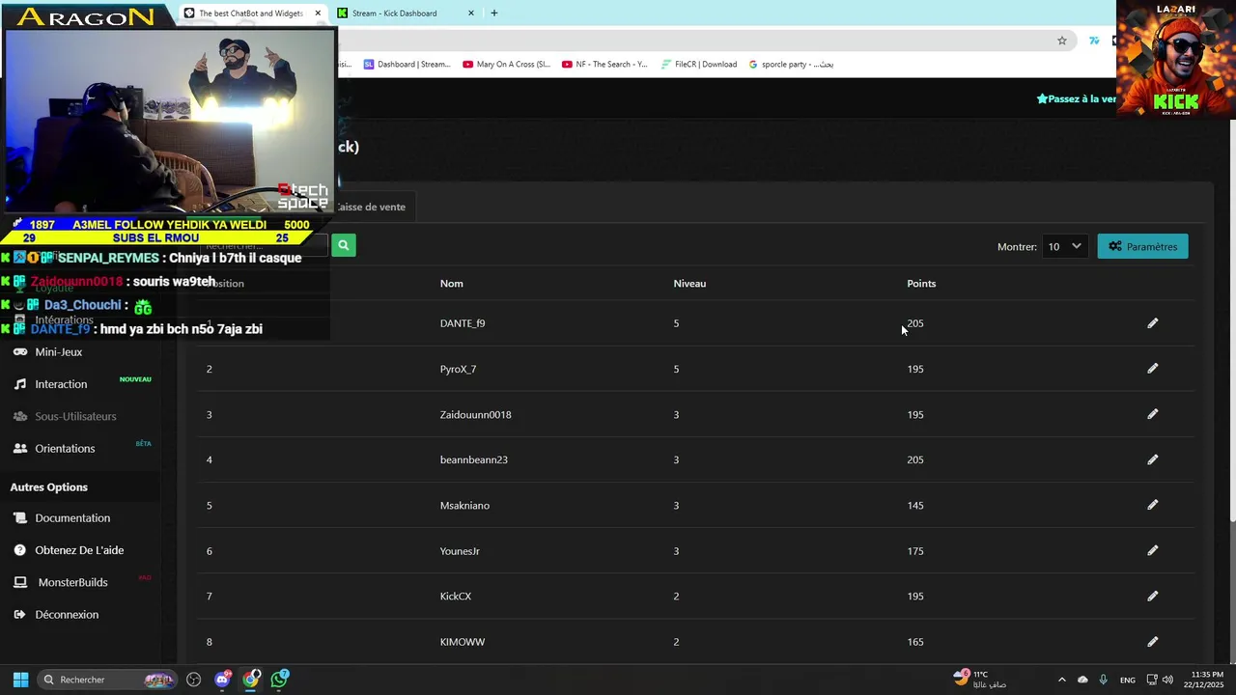Viewport: 1236px width, 695px height.
Task: Switch to Stream - Kick Dashboard tab
Action: pyautogui.click(x=406, y=14)
